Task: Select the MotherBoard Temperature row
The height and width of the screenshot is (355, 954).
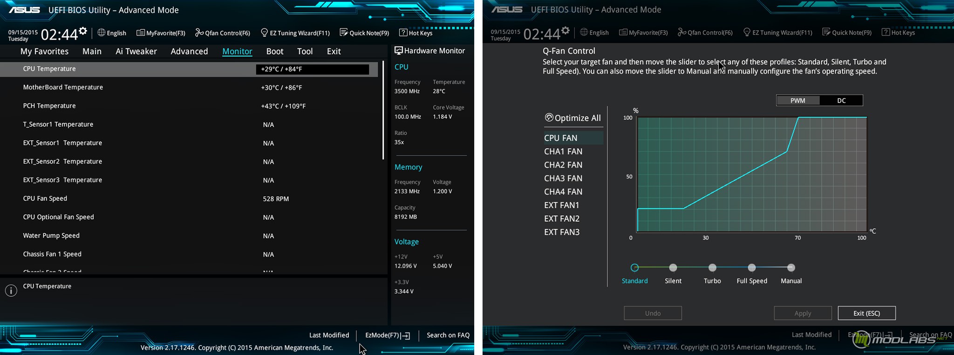Action: click(x=189, y=88)
